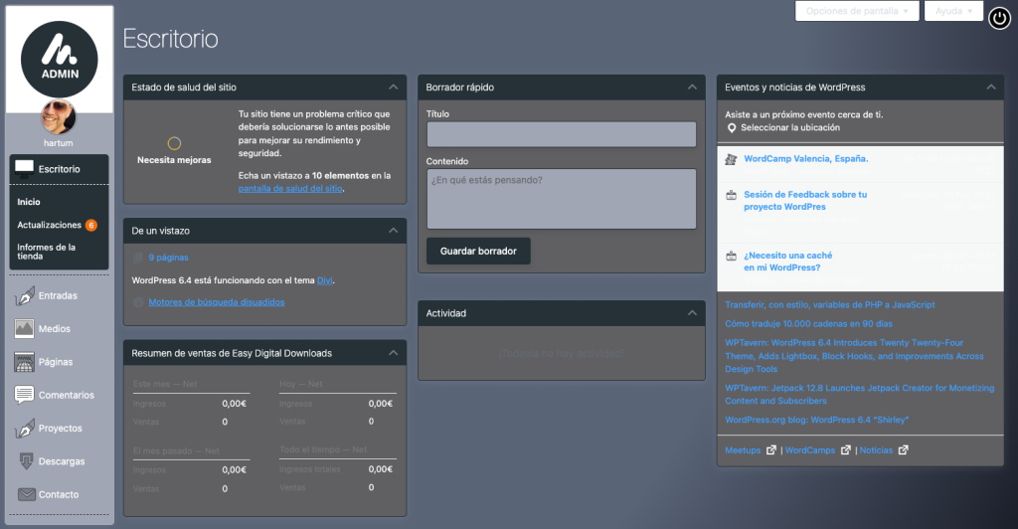Open Informes de la tienda submenu item
The image size is (1018, 529).
pyautogui.click(x=47, y=252)
